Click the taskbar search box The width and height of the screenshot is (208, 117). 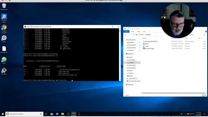point(24,114)
